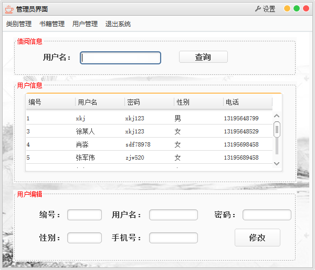Click the green maximize circle button
The width and height of the screenshot is (315, 270).
(297, 8)
